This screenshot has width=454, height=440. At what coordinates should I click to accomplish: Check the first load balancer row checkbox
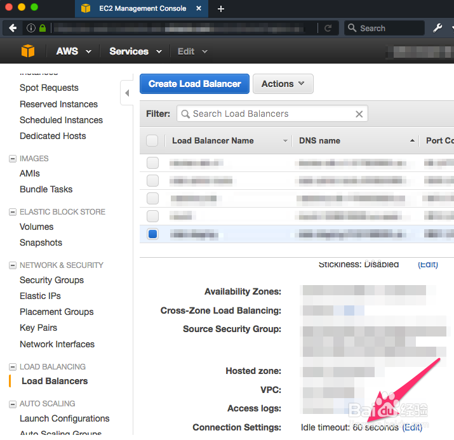(x=152, y=163)
